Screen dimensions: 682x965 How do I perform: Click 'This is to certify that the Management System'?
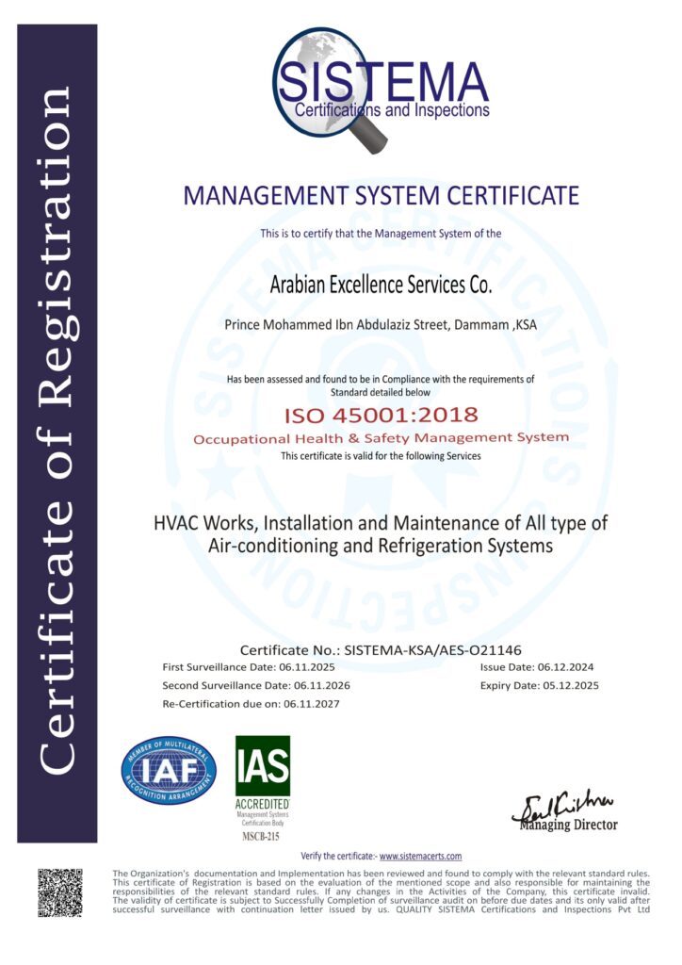365,234
